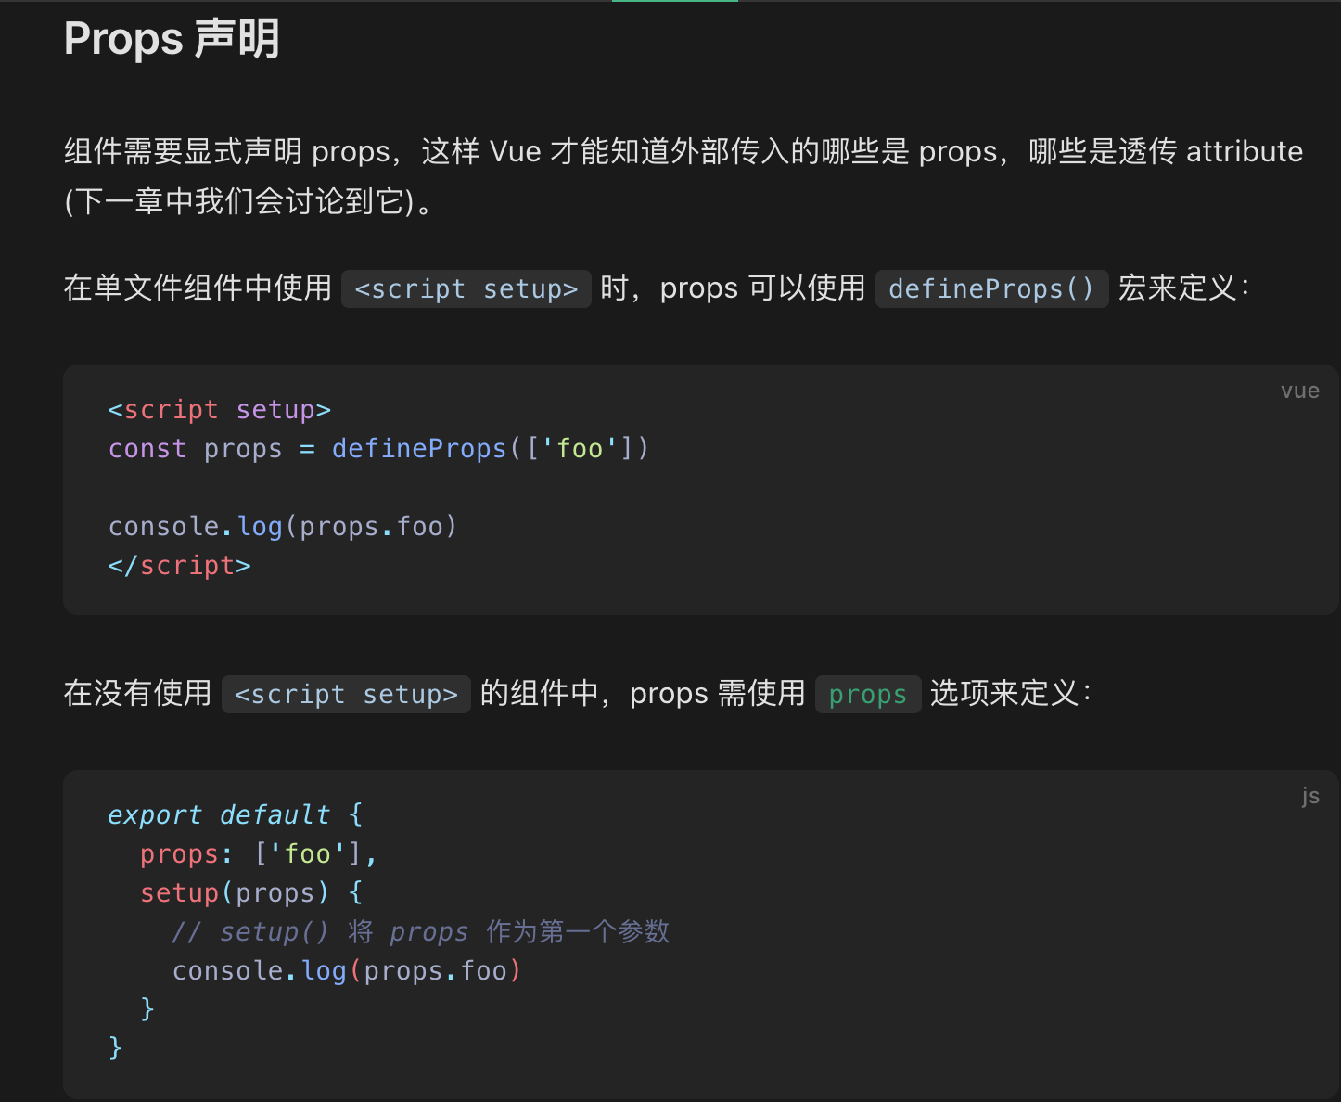Click the const props = defineProps line
The width and height of the screenshot is (1341, 1102).
coord(378,449)
